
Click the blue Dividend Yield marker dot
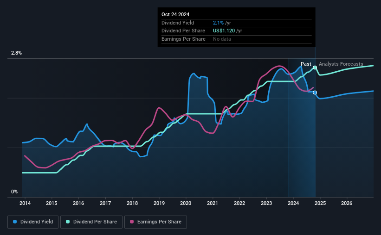pos(315,93)
